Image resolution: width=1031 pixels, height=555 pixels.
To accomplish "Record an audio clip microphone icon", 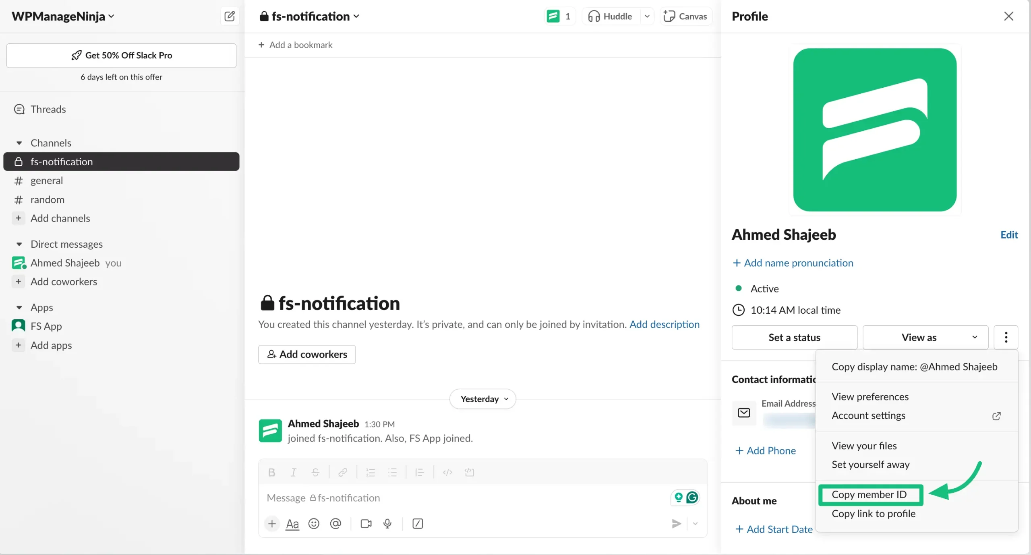I will pos(387,523).
